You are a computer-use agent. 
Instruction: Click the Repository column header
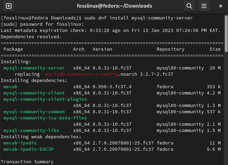171,49
